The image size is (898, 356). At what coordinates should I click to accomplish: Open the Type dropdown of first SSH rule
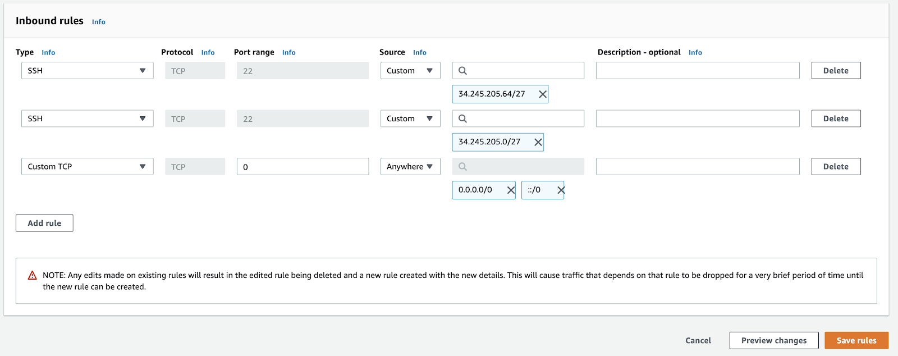(88, 71)
